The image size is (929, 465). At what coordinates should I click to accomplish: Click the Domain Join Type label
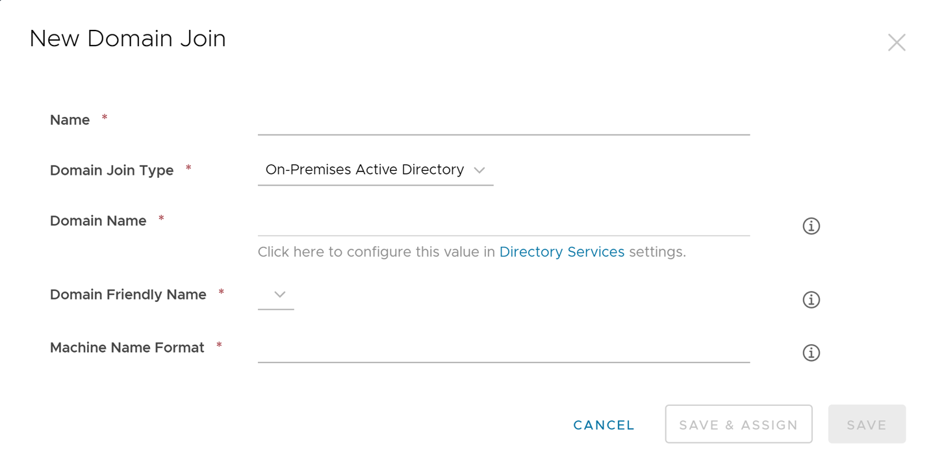(112, 171)
